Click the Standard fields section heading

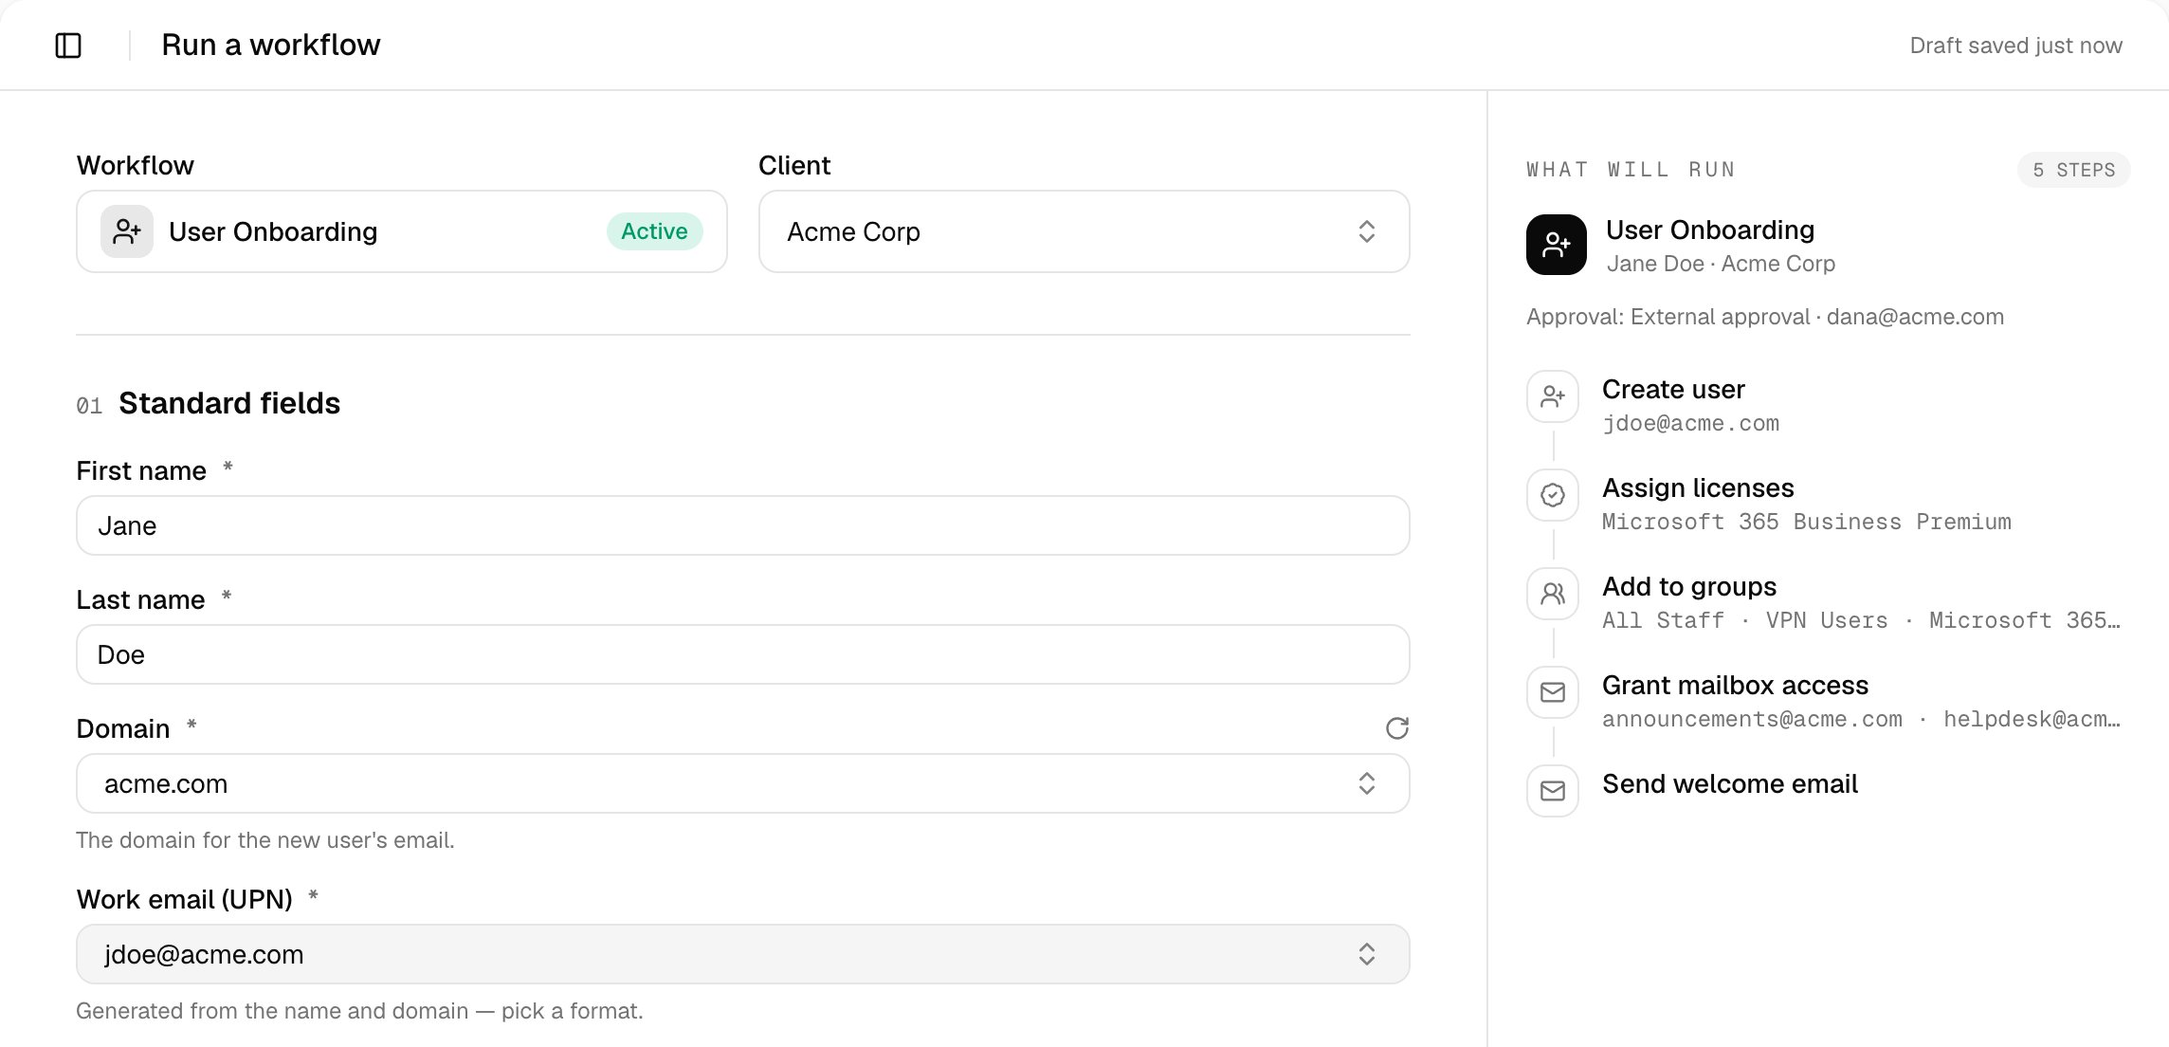point(229,404)
